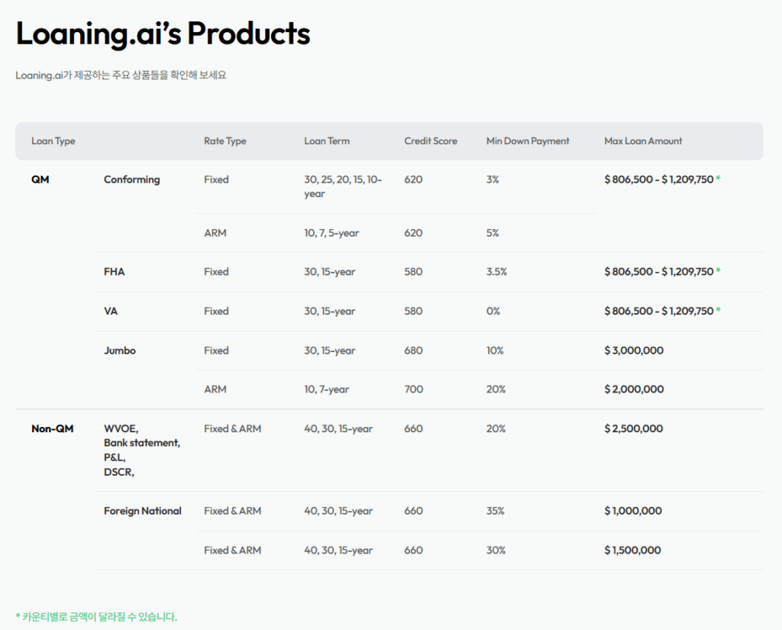The width and height of the screenshot is (782, 630).
Task: Select the "10%" minimum down payment
Action: click(495, 351)
